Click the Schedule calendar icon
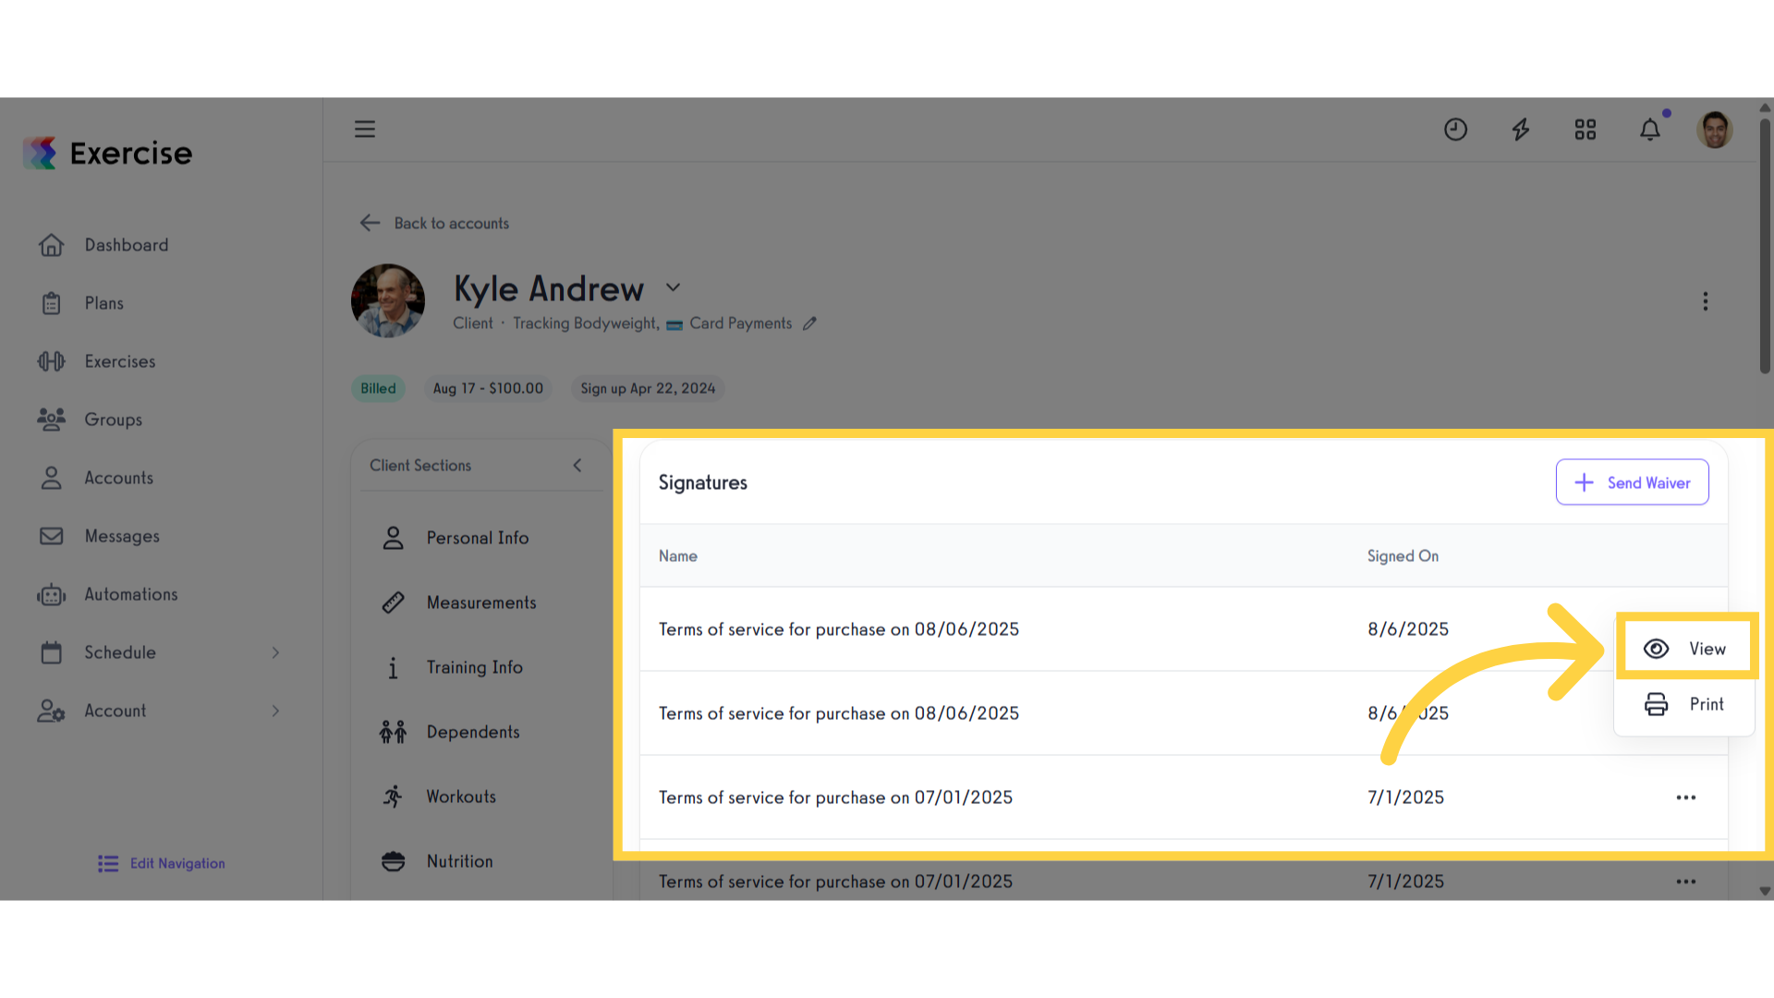Screen dimensions: 1774x998 coord(52,652)
